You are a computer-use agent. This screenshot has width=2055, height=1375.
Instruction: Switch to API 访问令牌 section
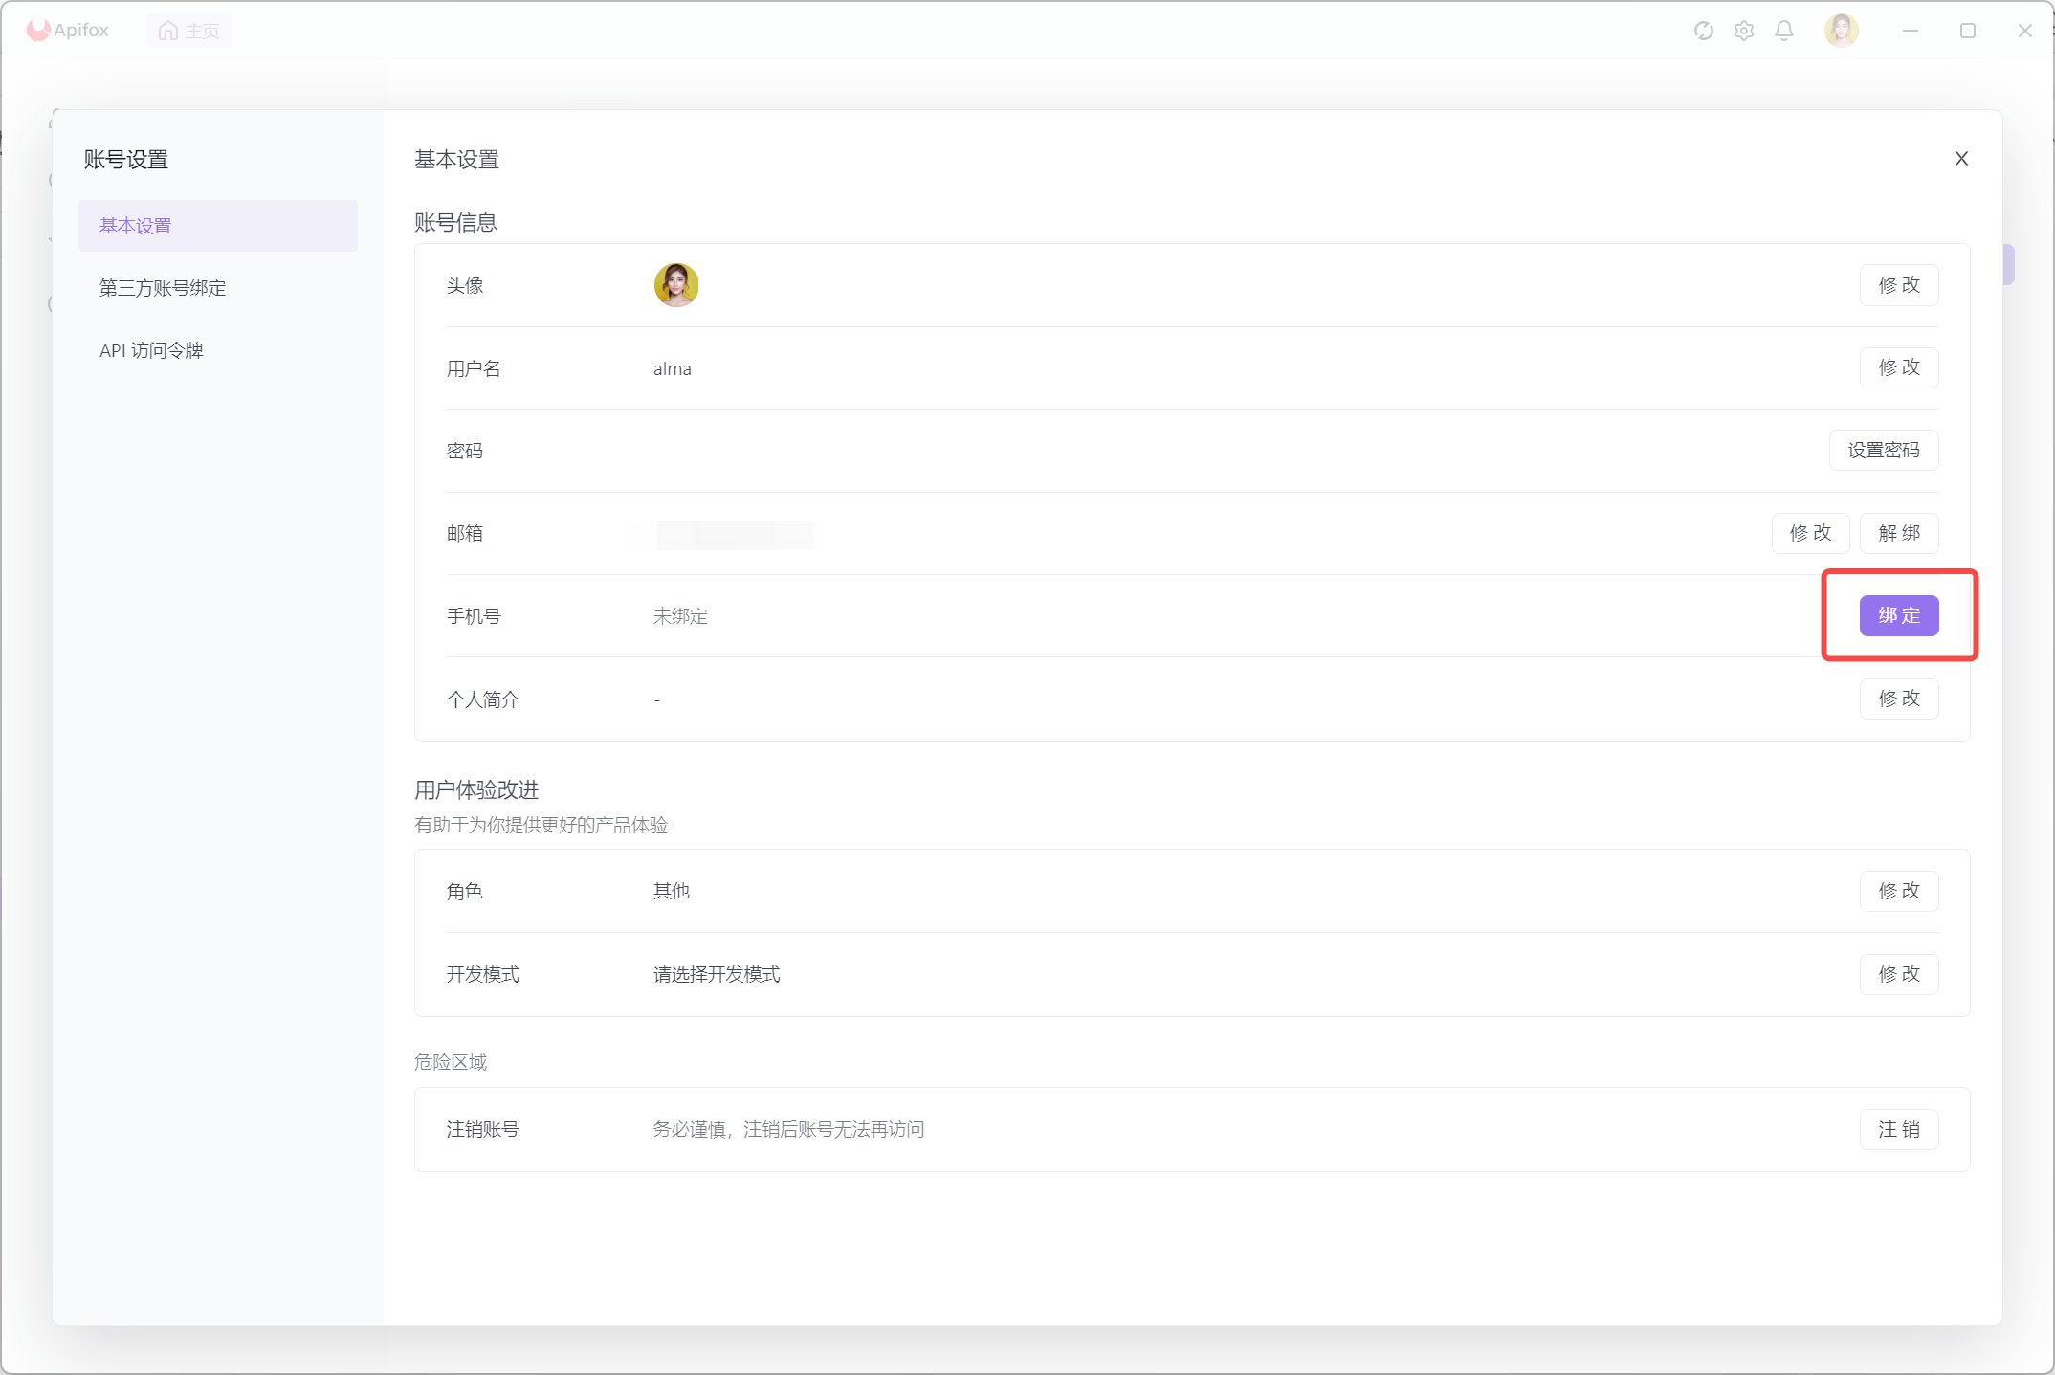(x=151, y=350)
